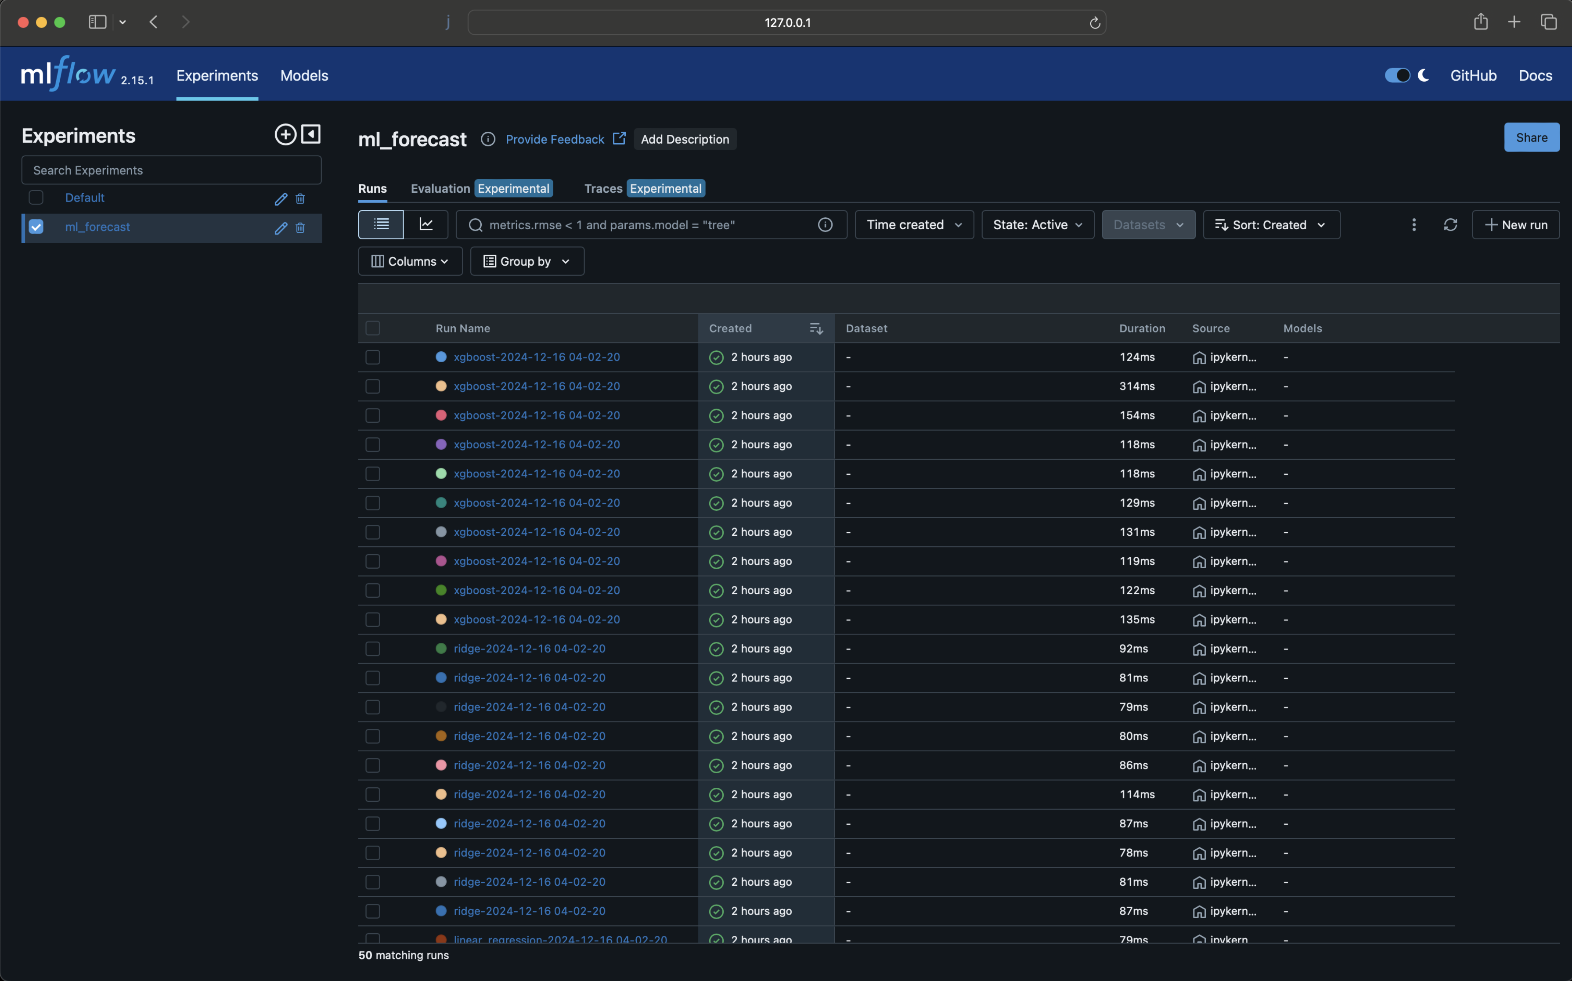Image resolution: width=1572 pixels, height=981 pixels.
Task: Click the New run button
Action: 1515,224
